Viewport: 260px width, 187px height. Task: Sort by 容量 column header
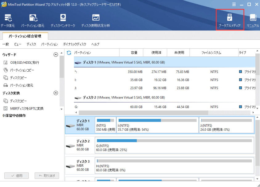(131, 53)
